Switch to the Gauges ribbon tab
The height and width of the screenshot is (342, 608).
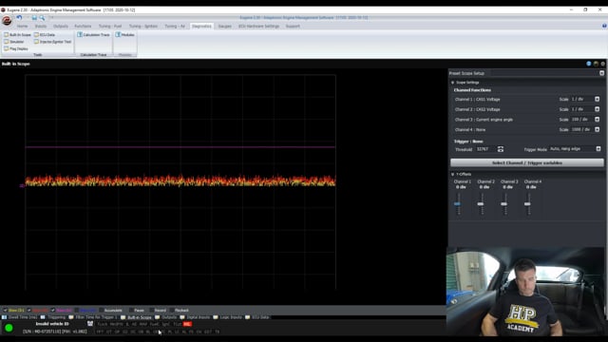tap(225, 26)
